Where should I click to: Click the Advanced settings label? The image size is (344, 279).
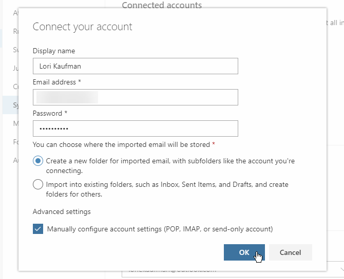(62, 211)
